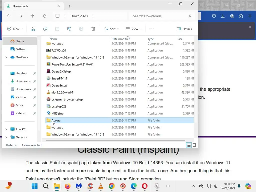Image resolution: width=256 pixels, height=192 pixels.
Task: Open the browser hamburger menu
Action: pos(250,16)
